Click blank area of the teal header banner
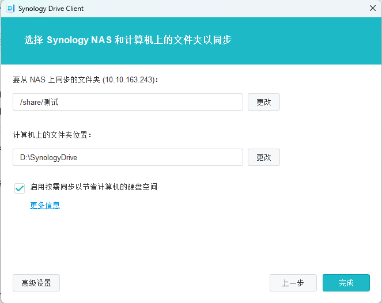 point(305,40)
